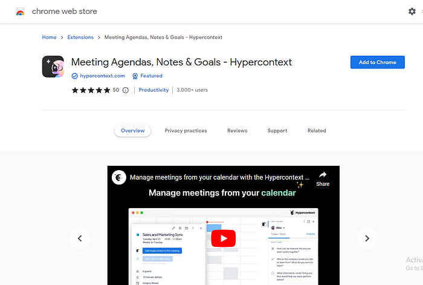Viewport: 423px width, 285px height.
Task: Switch to the Privacy practices tab
Action: [186, 131]
